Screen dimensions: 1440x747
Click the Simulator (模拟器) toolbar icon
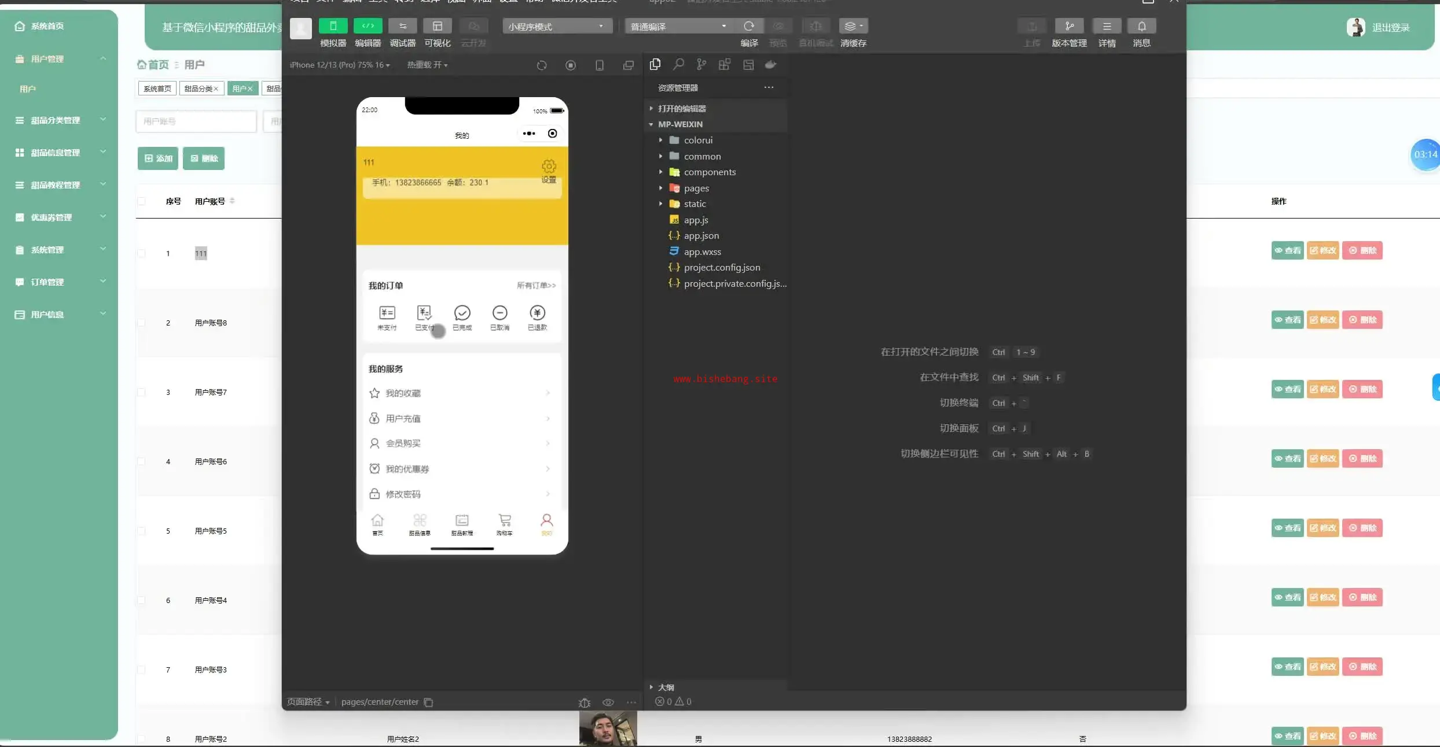[x=333, y=26]
